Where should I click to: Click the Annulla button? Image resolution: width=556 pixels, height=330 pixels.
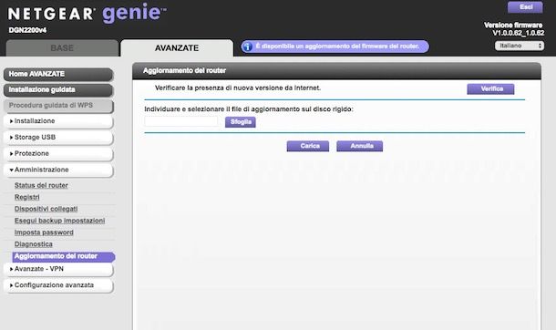(359, 146)
